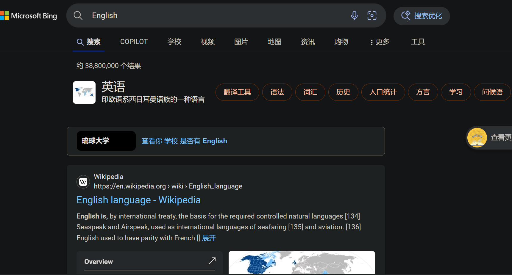Select the 学习 chip
Image resolution: width=512 pixels, height=275 pixels.
click(456, 92)
